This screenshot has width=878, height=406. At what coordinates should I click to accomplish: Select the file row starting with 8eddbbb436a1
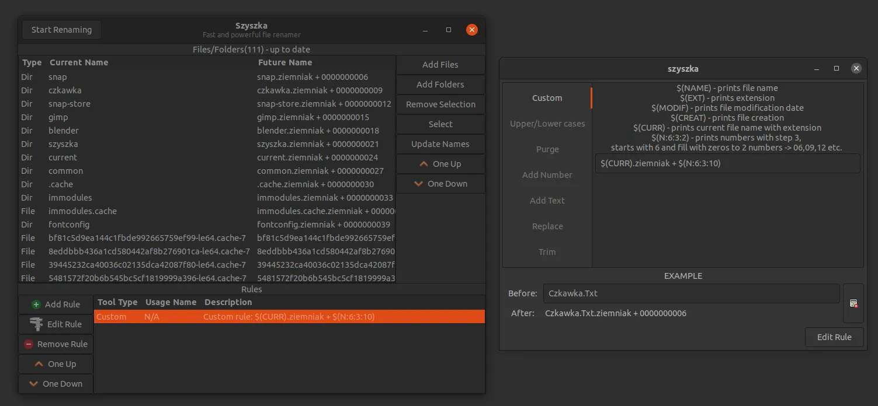[207, 251]
